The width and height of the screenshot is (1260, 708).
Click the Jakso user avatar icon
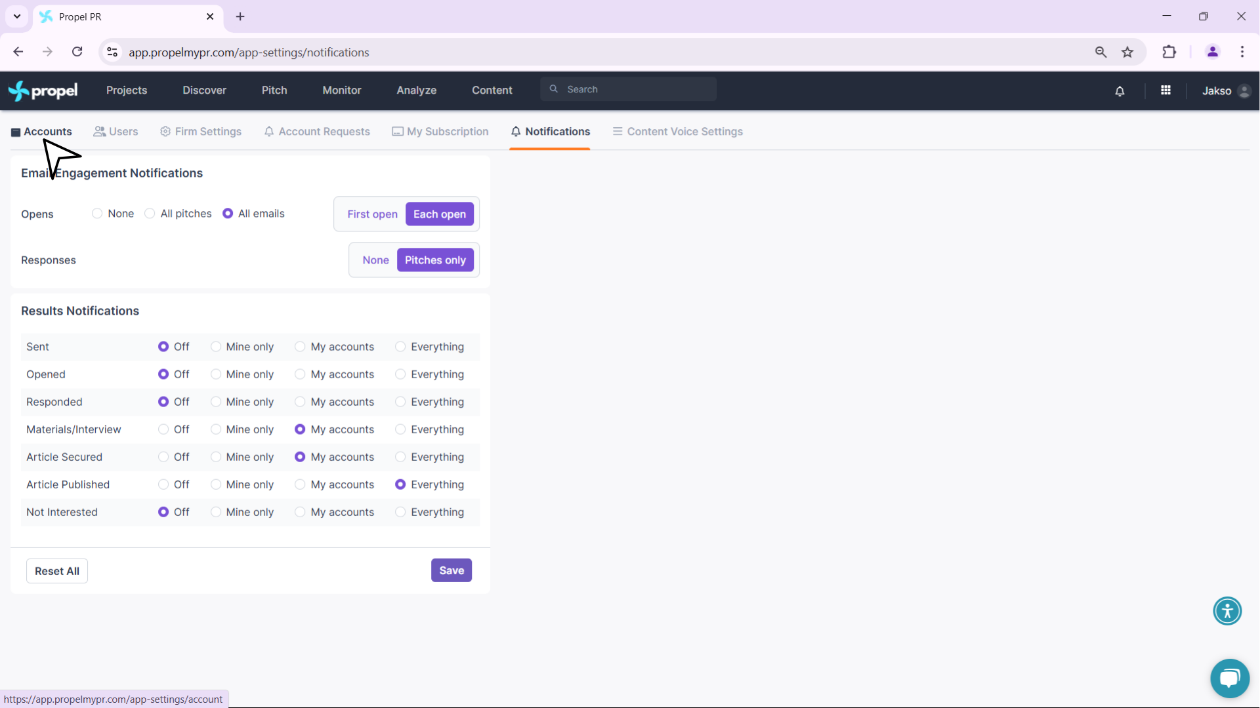(1244, 91)
